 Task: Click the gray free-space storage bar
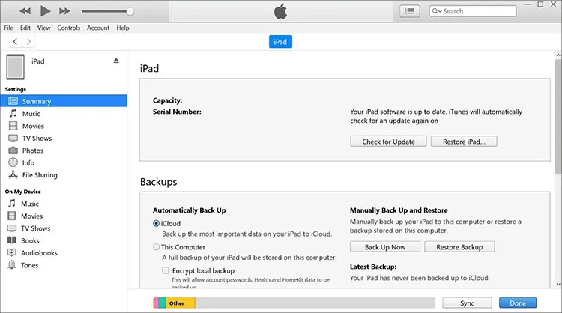point(315,303)
